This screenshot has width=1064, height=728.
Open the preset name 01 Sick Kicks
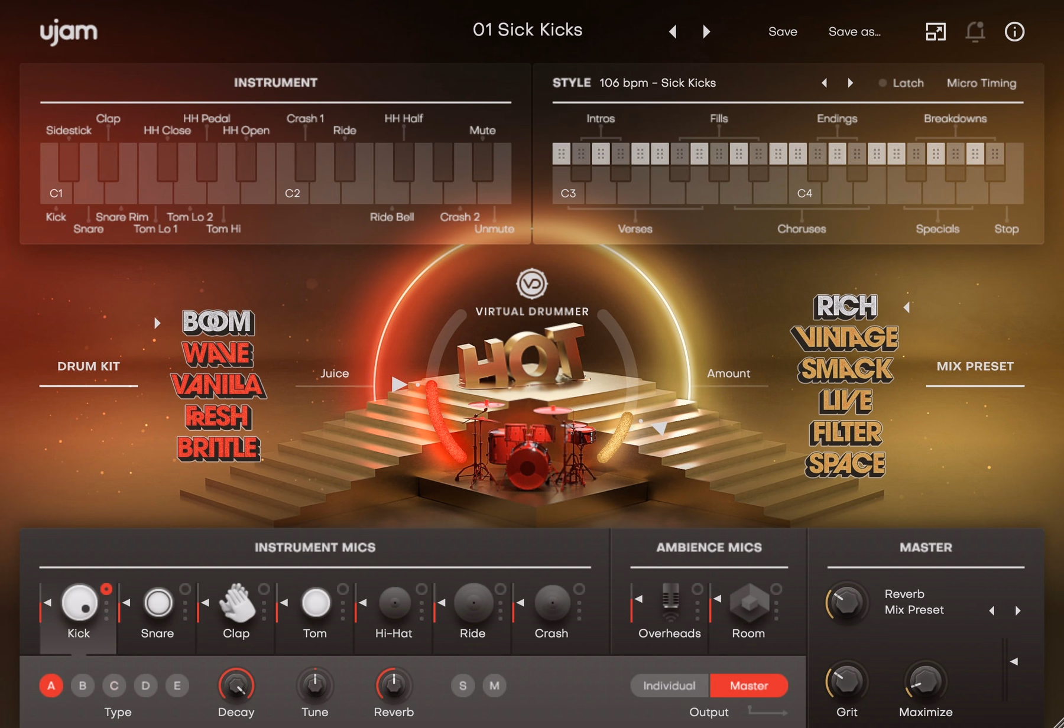[527, 30]
